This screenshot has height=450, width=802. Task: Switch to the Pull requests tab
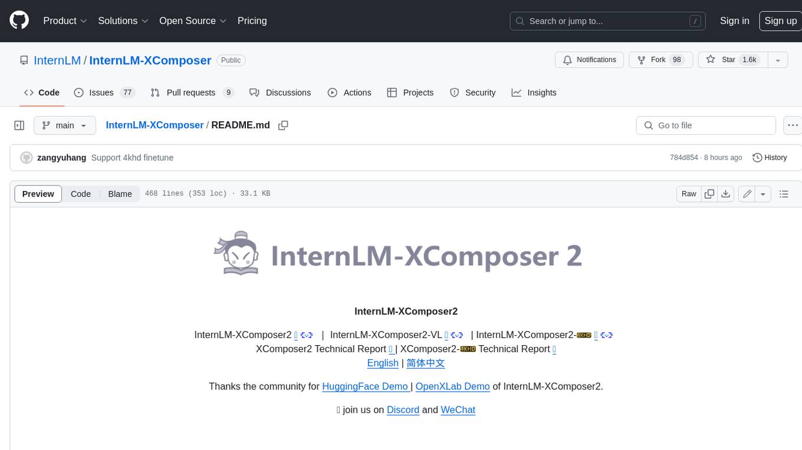pyautogui.click(x=192, y=92)
